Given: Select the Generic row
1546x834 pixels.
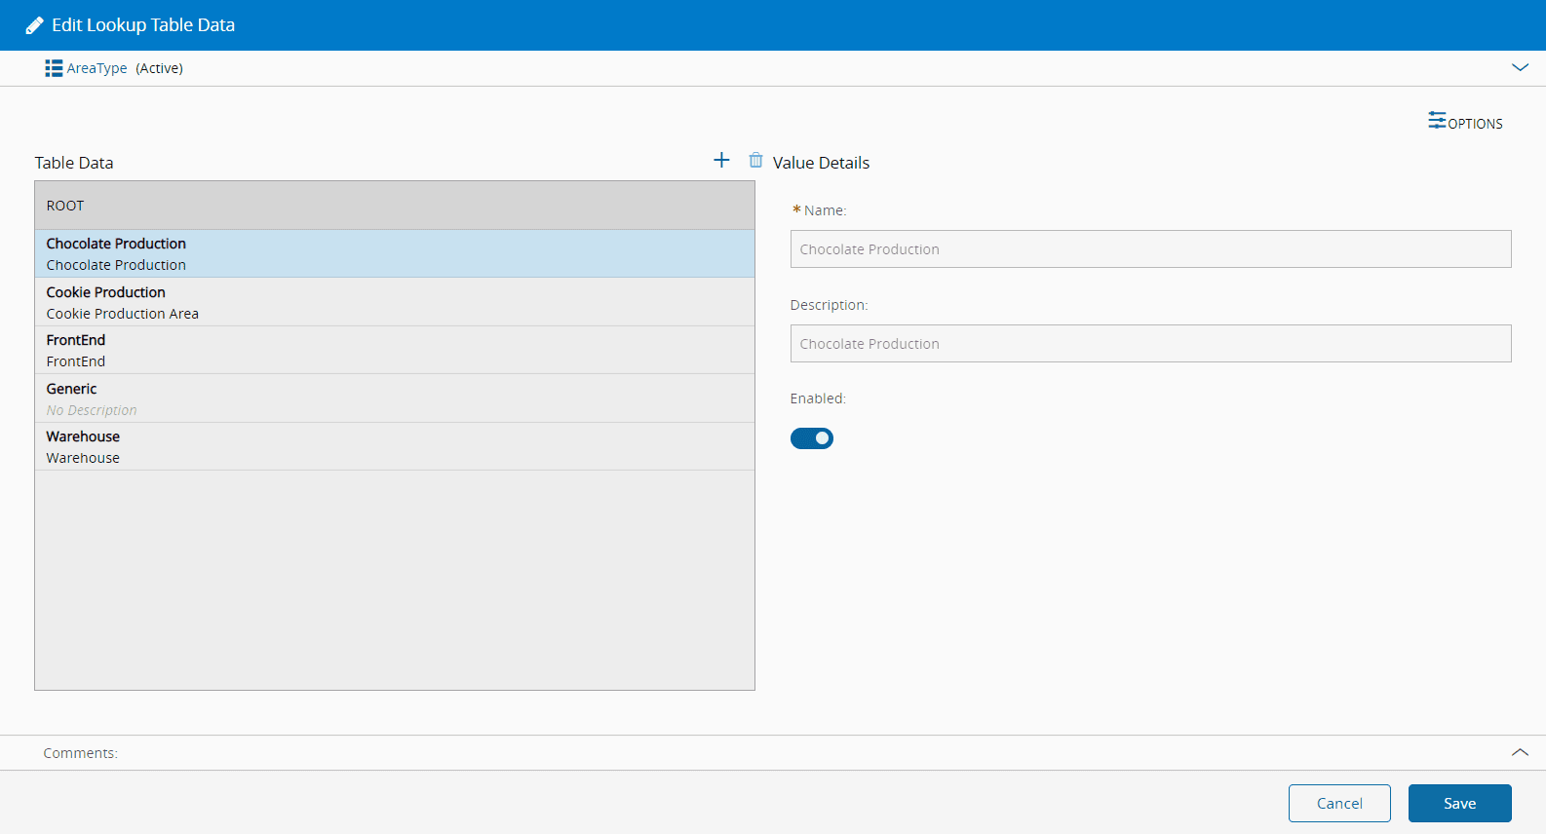Looking at the screenshot, I should pyautogui.click(x=394, y=398).
